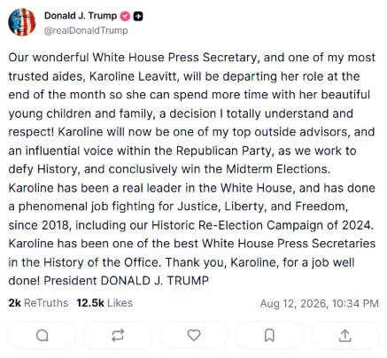Click the pink verified checkmark badge
The width and height of the screenshot is (387, 358).
click(x=126, y=16)
